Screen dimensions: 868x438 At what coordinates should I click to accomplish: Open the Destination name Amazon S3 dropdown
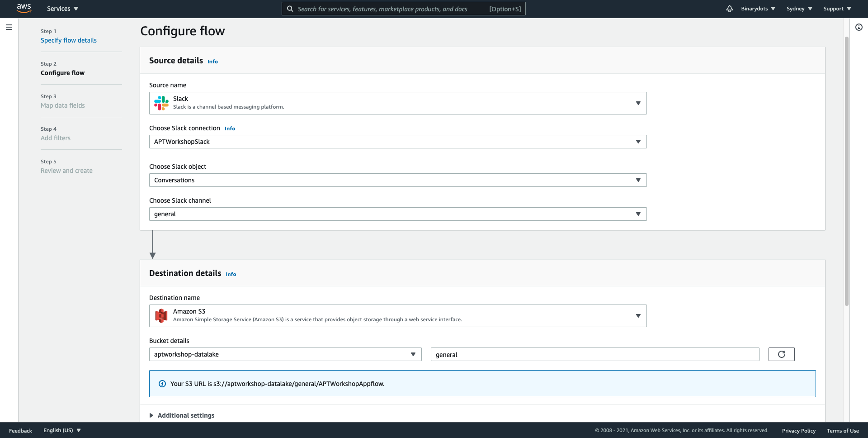[x=398, y=316]
